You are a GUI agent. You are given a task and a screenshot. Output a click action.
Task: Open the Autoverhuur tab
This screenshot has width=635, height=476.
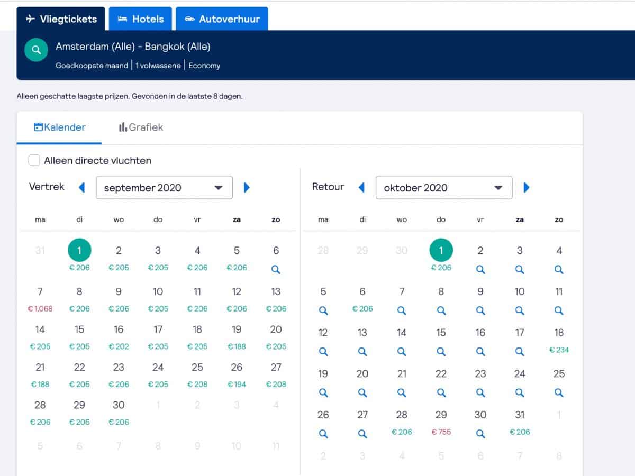click(222, 19)
